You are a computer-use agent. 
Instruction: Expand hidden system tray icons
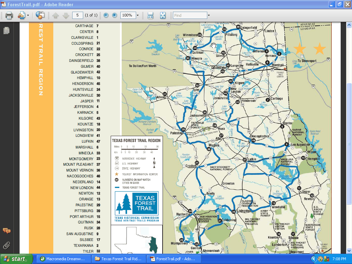(314, 259)
